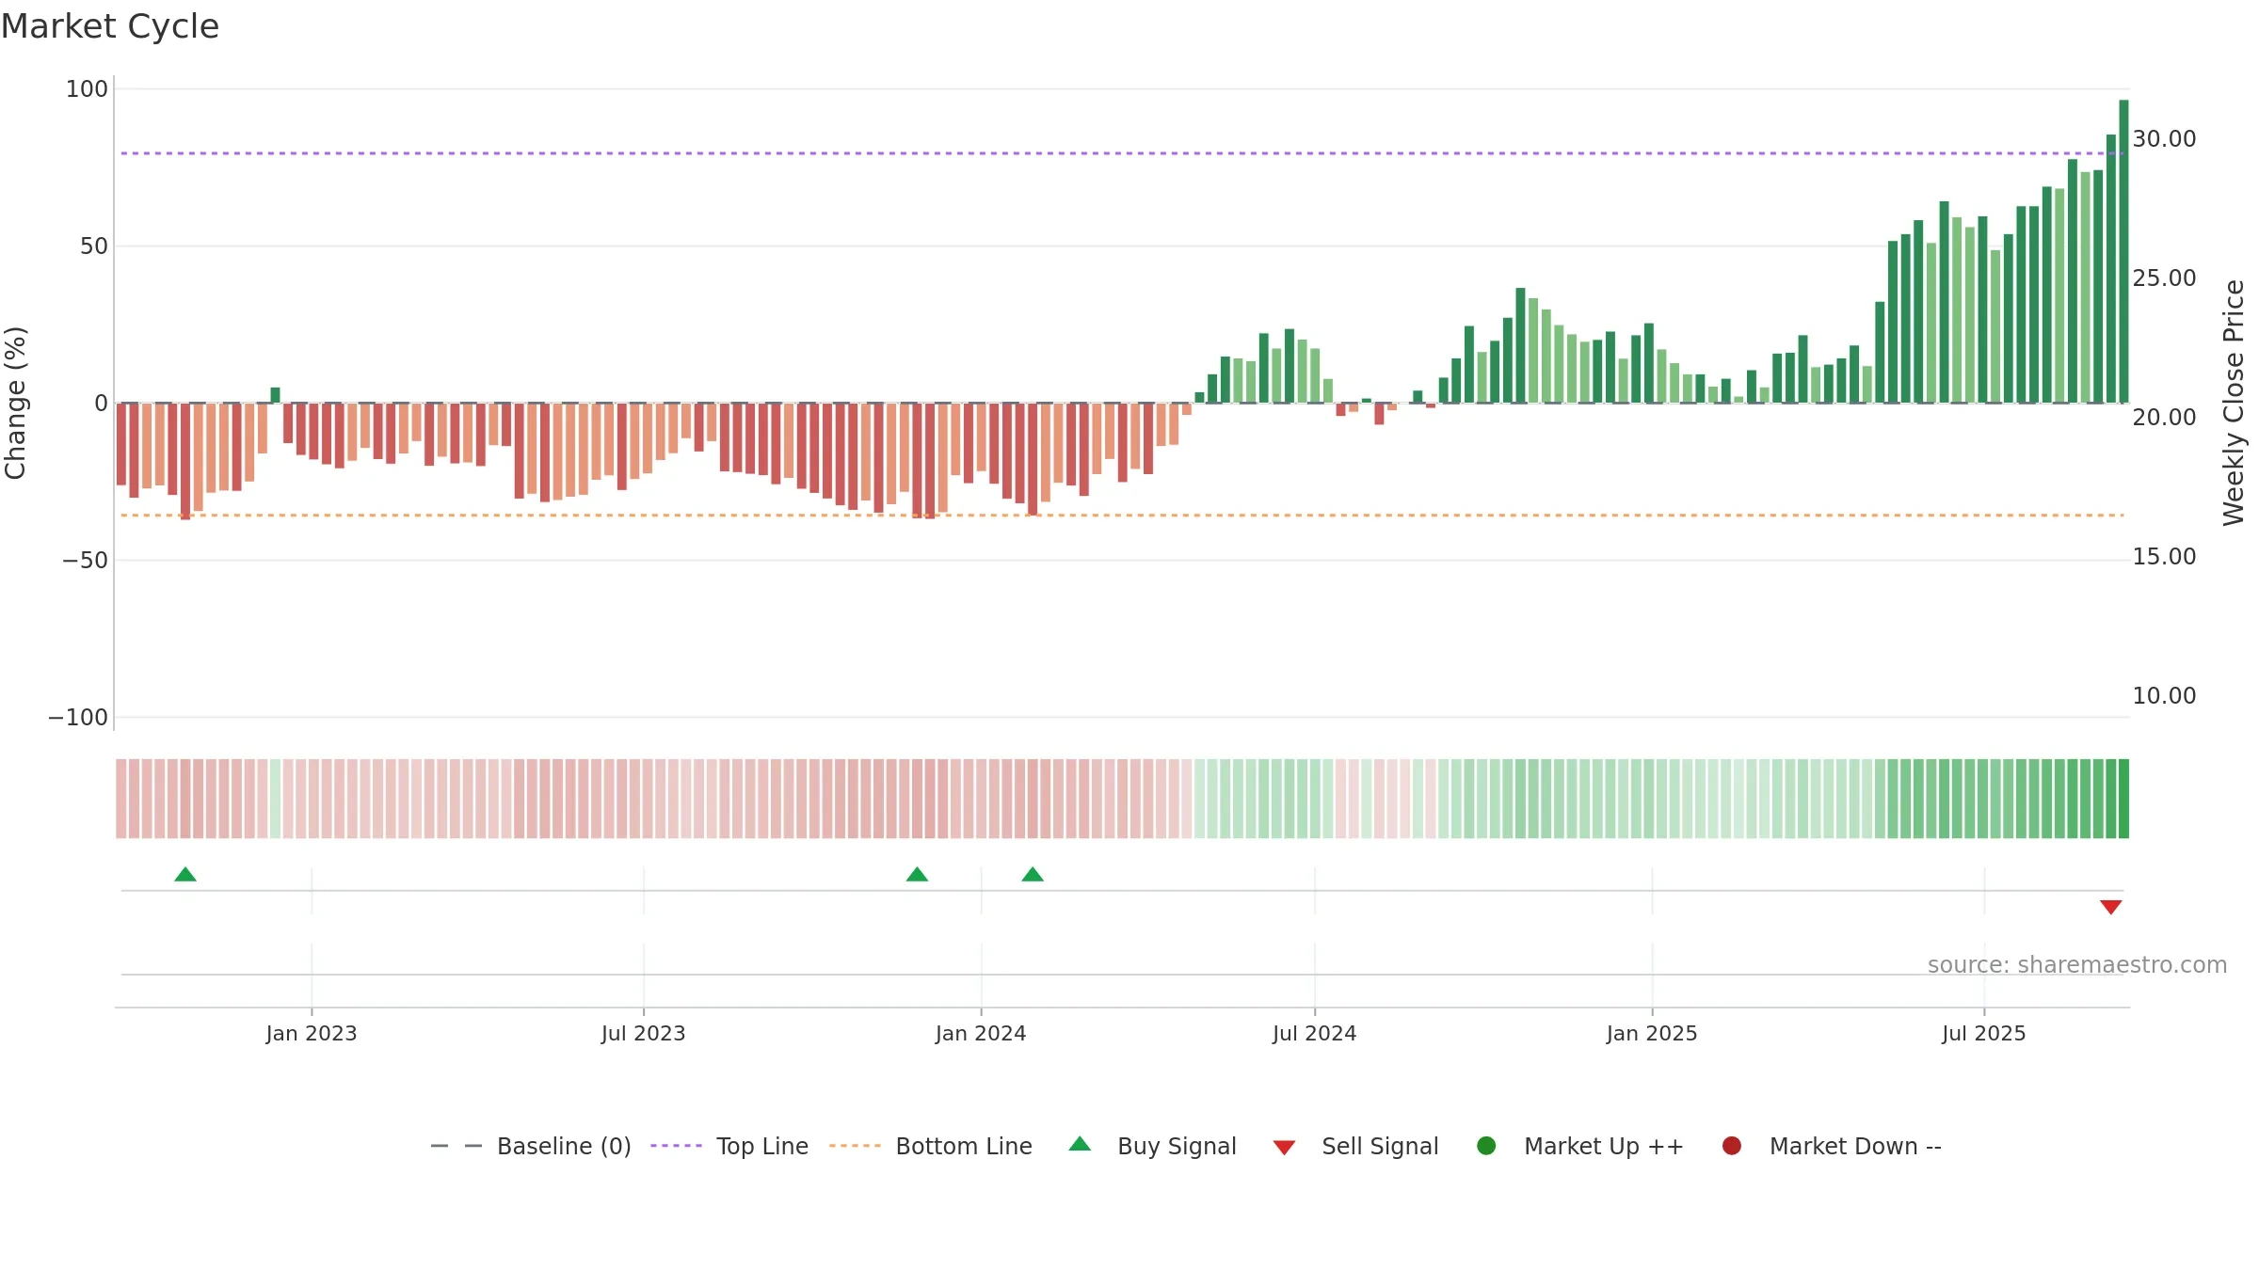Select the buy signal marker just before Jan 2024
2259x1270 pixels.
pyautogui.click(x=917, y=874)
